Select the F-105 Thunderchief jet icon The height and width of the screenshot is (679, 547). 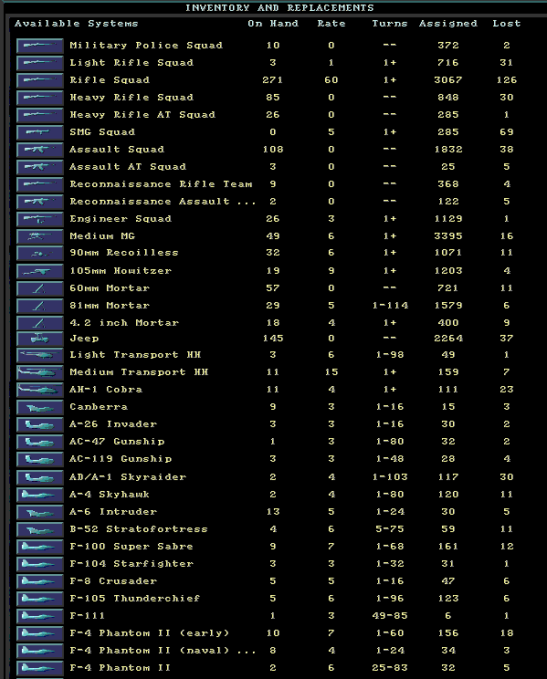(x=40, y=599)
